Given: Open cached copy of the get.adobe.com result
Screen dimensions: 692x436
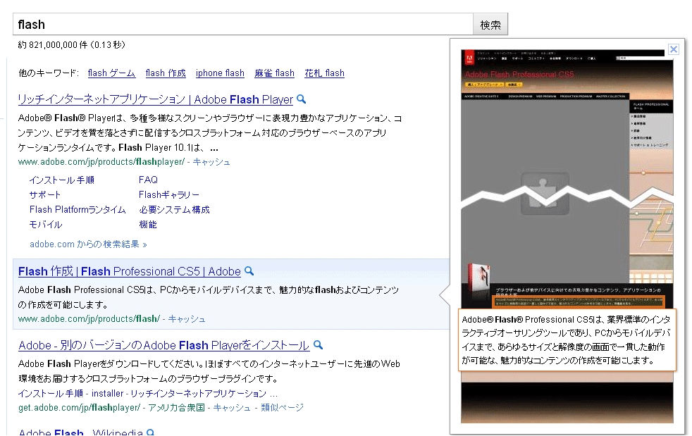Looking at the screenshot, I should 232,407.
